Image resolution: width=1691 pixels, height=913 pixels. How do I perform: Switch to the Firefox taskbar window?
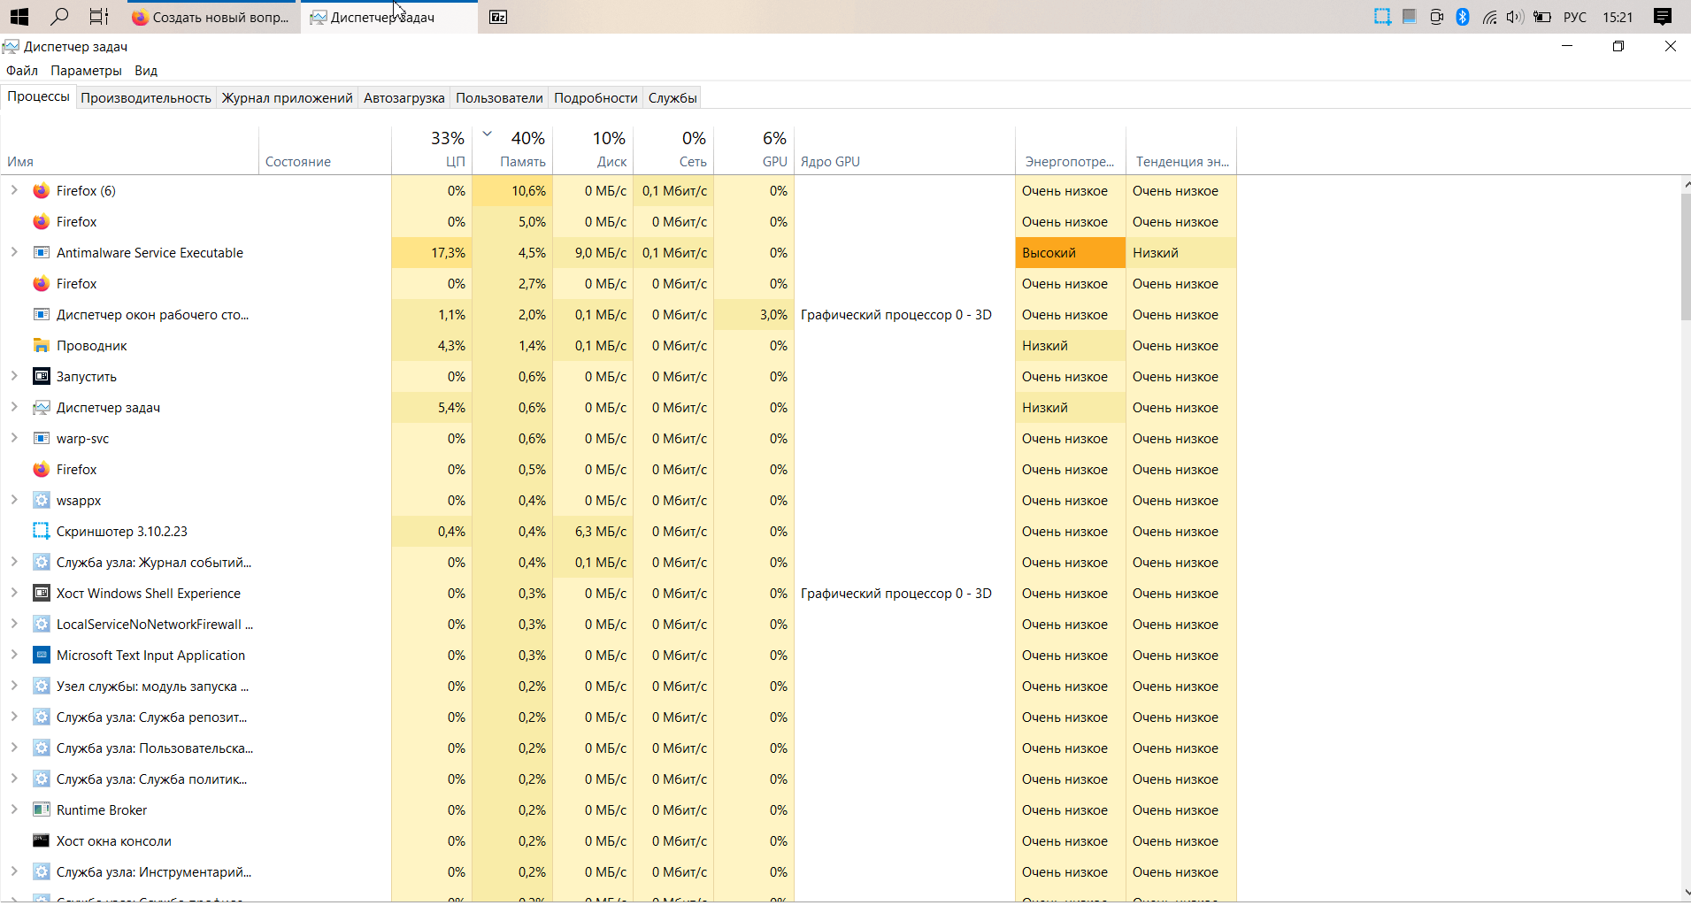click(x=212, y=17)
